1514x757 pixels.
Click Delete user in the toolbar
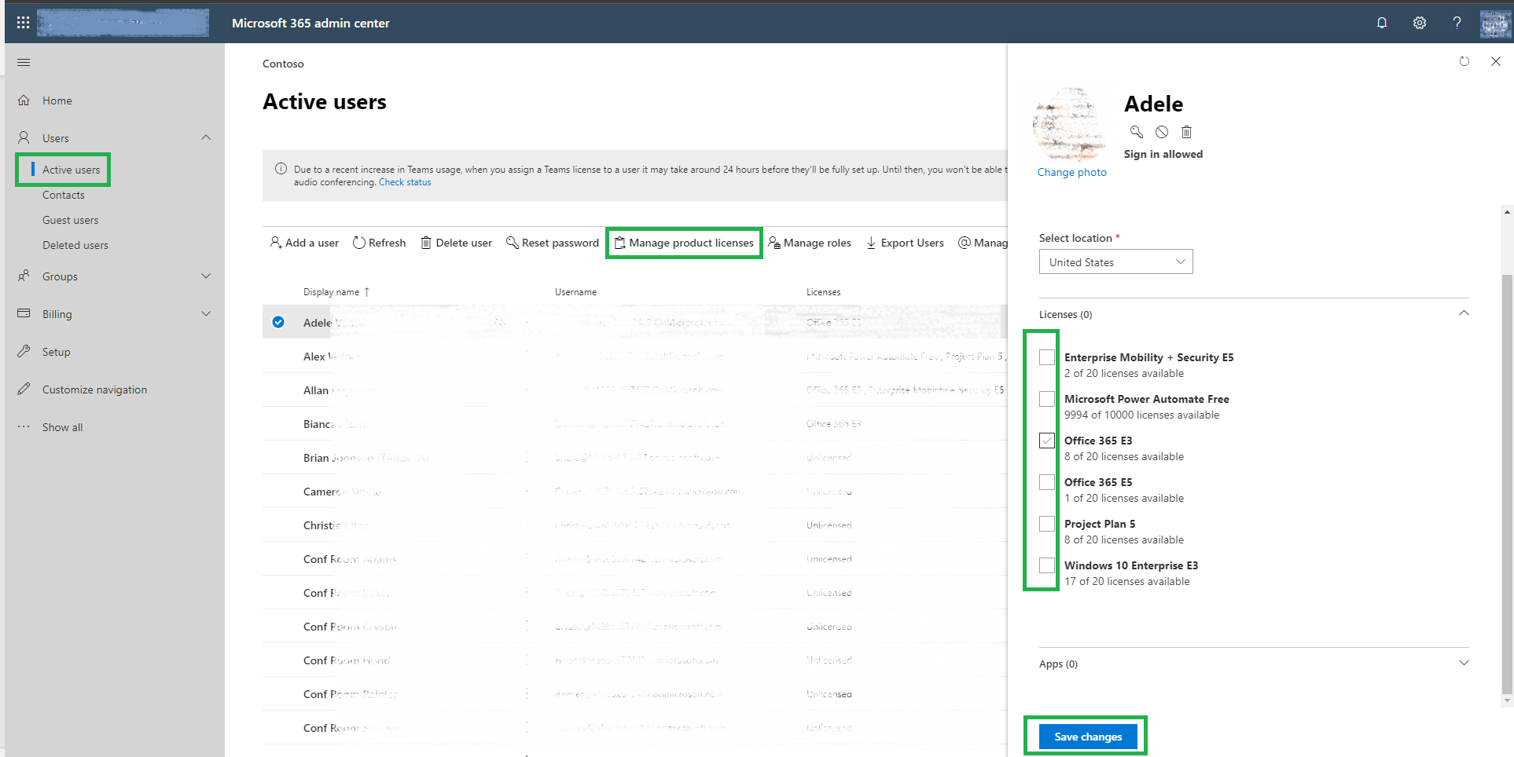tap(457, 243)
